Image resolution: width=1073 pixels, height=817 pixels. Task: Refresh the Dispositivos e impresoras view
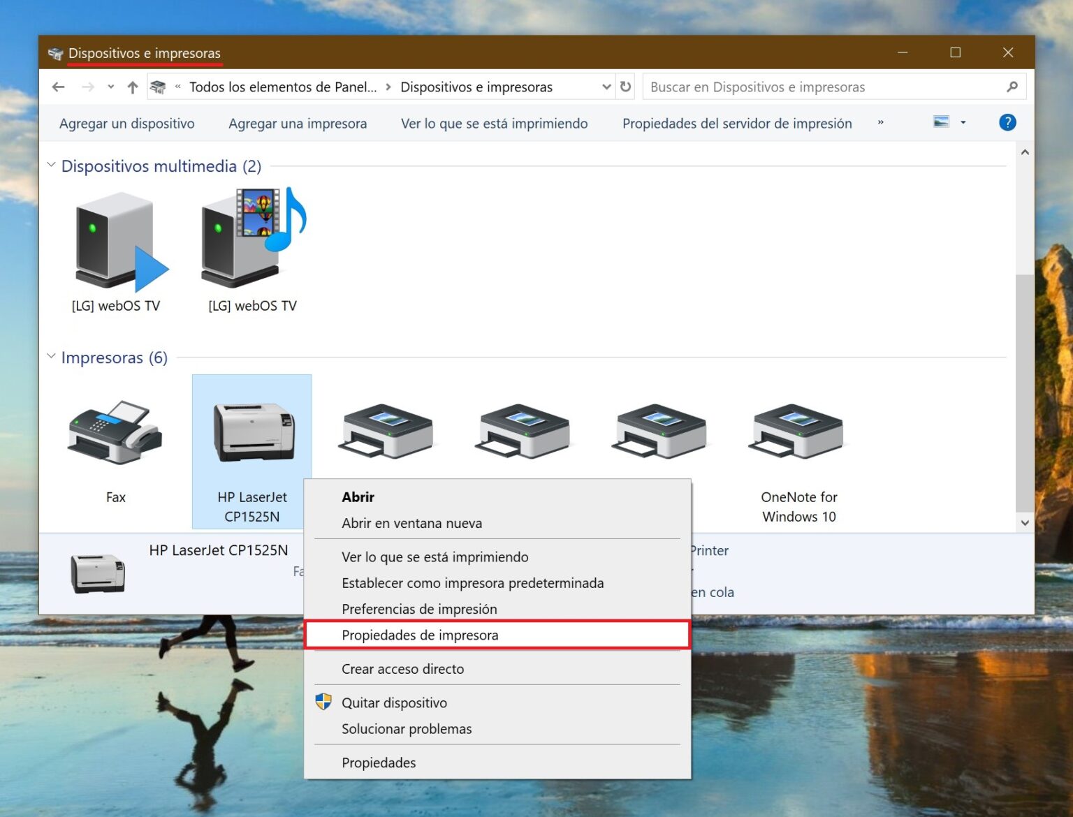point(625,87)
